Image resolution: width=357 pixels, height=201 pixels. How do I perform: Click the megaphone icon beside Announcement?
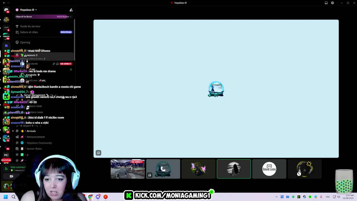coord(22,137)
